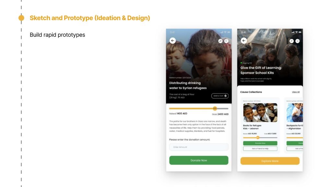Adjust Books for Refugee Kids progress knob
Viewport: 332px width, 187px height.
click(x=258, y=138)
